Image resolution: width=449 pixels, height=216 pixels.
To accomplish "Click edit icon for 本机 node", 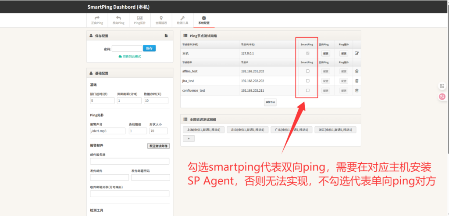I will tap(356, 53).
